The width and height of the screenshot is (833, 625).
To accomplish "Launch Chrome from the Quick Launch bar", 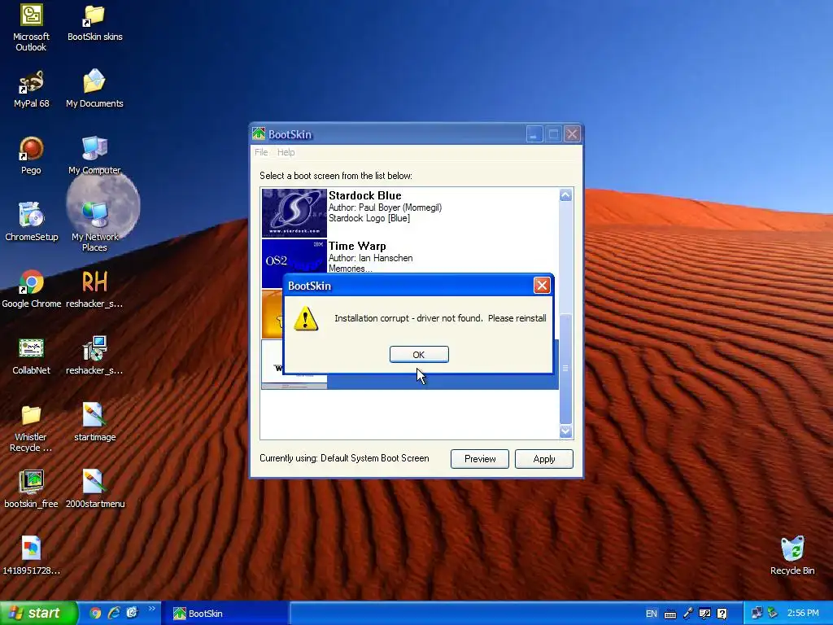I will point(95,614).
